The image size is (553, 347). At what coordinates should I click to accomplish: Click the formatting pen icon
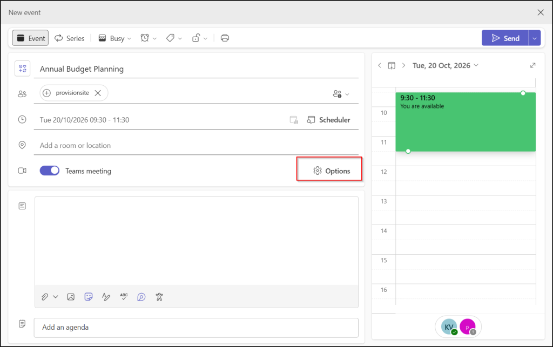(106, 297)
